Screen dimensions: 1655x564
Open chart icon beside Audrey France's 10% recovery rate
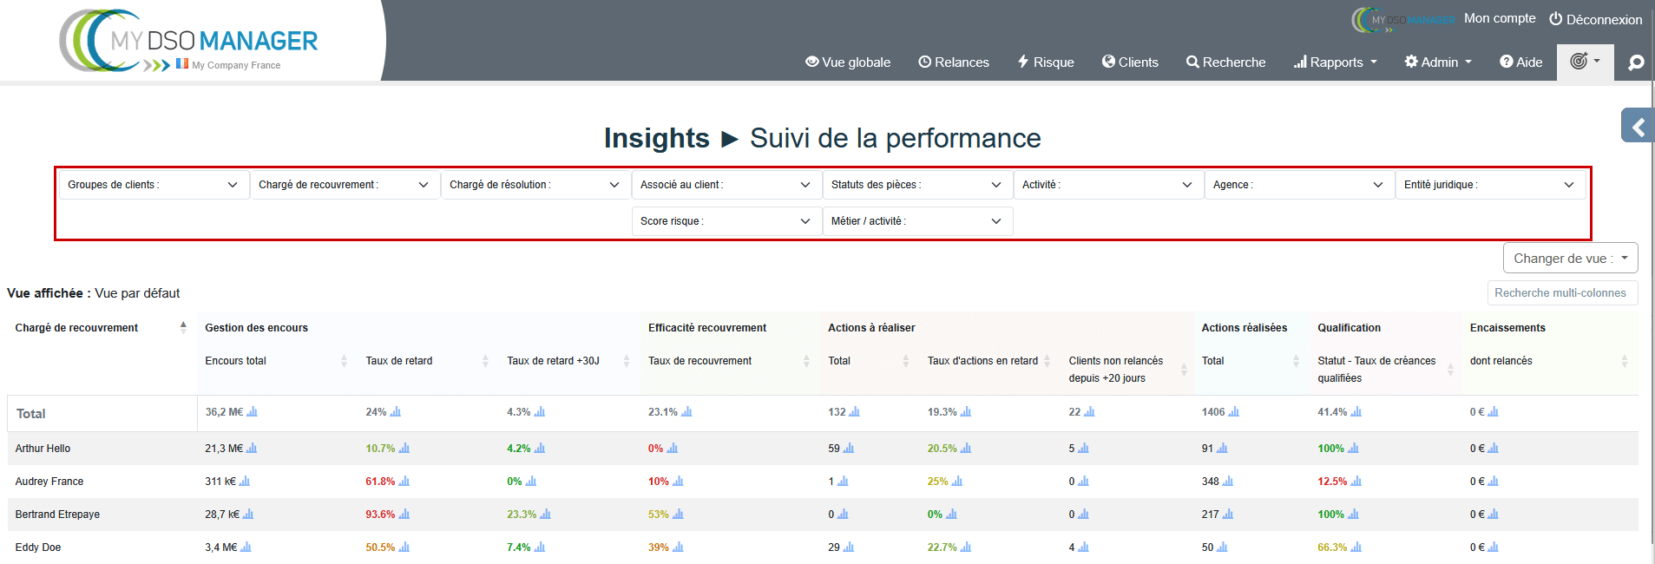pyautogui.click(x=679, y=482)
